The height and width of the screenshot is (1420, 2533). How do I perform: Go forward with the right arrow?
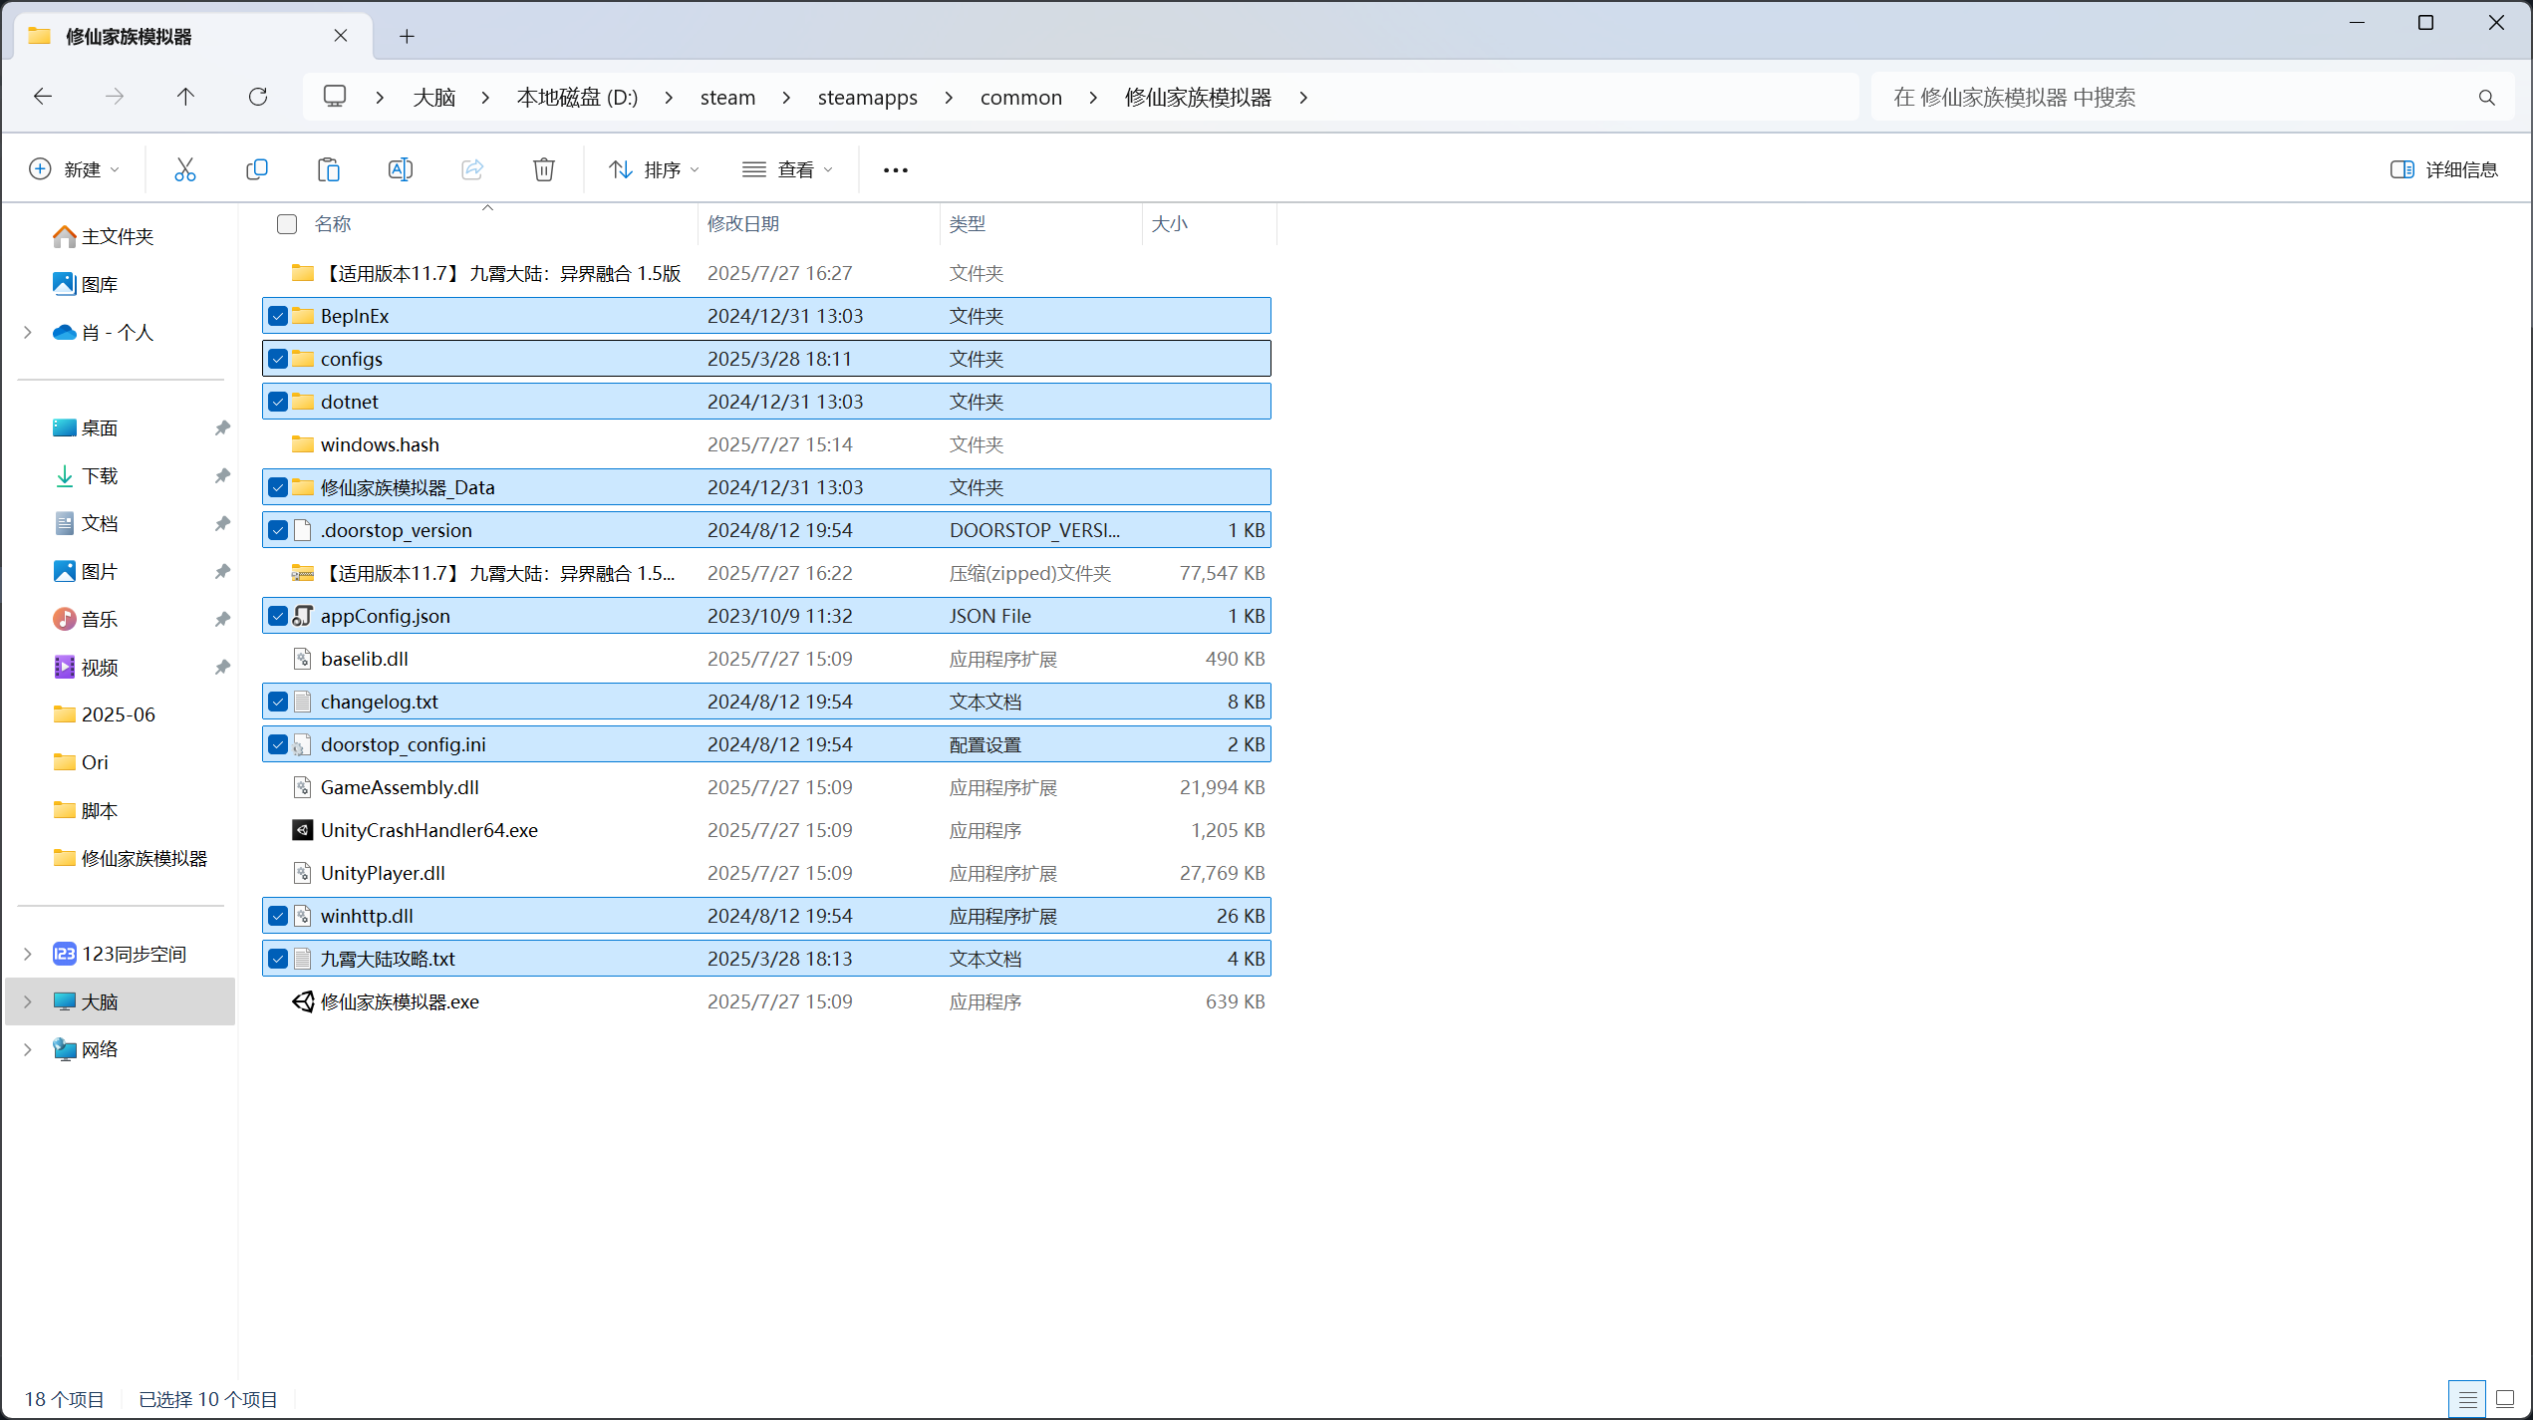click(115, 97)
